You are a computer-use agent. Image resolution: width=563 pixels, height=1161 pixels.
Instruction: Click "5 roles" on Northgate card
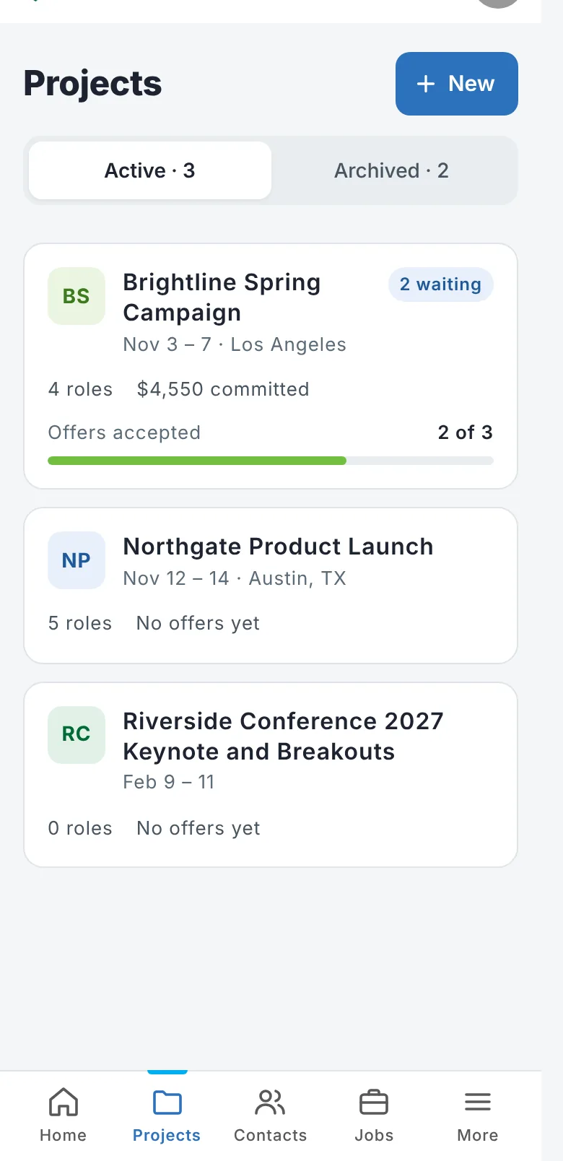pyautogui.click(x=80, y=623)
